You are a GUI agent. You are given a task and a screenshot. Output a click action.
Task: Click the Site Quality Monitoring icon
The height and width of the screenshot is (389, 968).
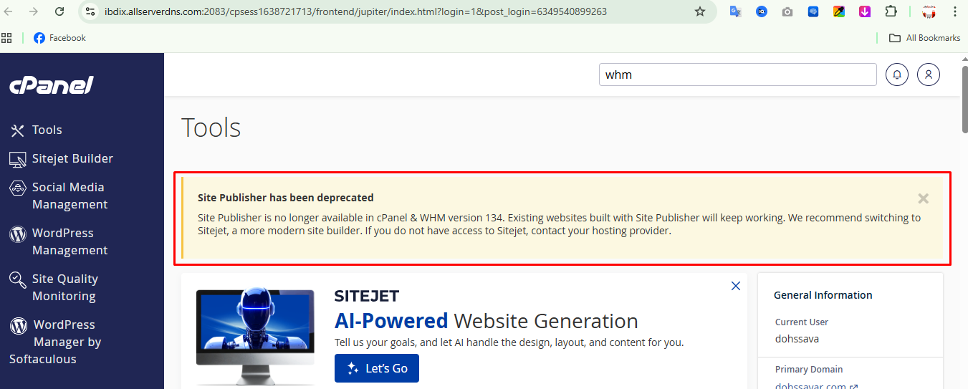tap(18, 280)
